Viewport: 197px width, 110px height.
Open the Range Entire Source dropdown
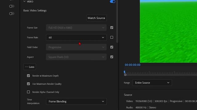coord(152,83)
